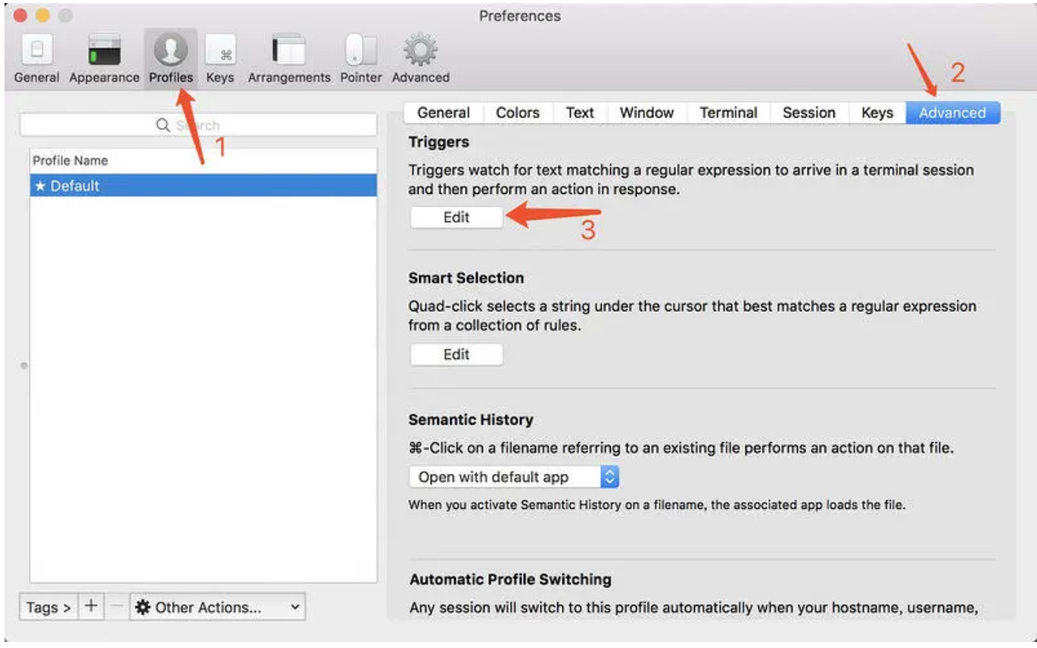This screenshot has height=648, width=1037.
Task: Click Edit button under Smart Selection
Action: [x=456, y=354]
